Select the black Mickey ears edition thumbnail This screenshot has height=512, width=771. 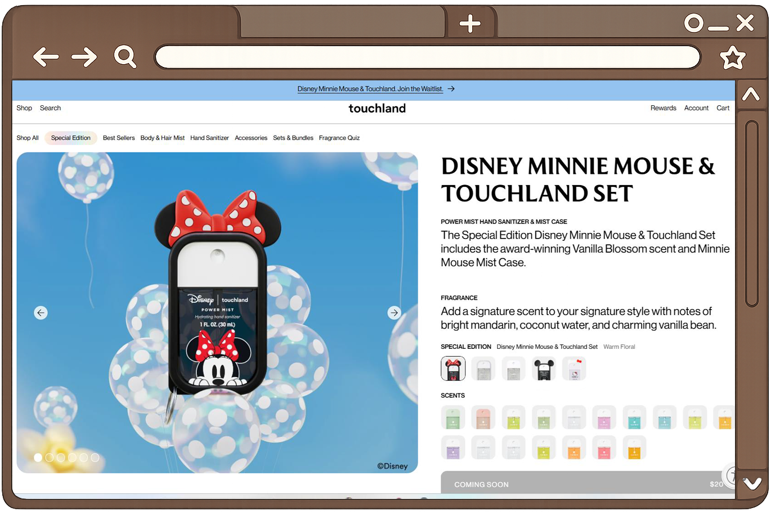pyautogui.click(x=544, y=369)
